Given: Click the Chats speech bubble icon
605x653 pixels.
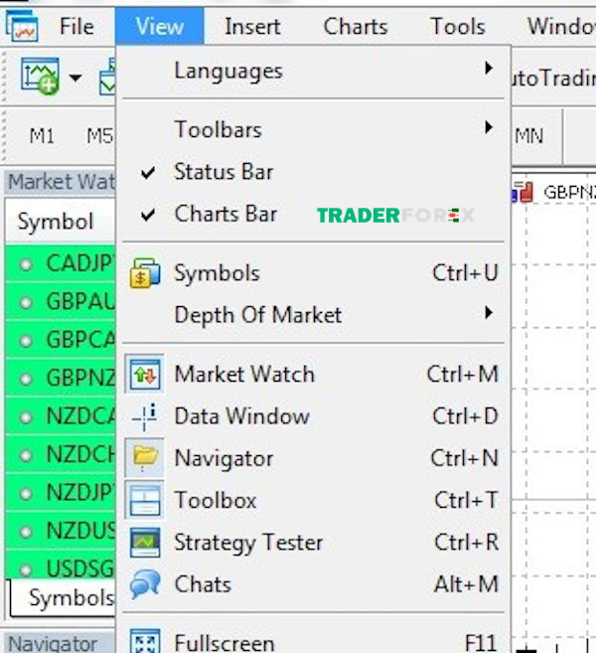Looking at the screenshot, I should click(144, 584).
